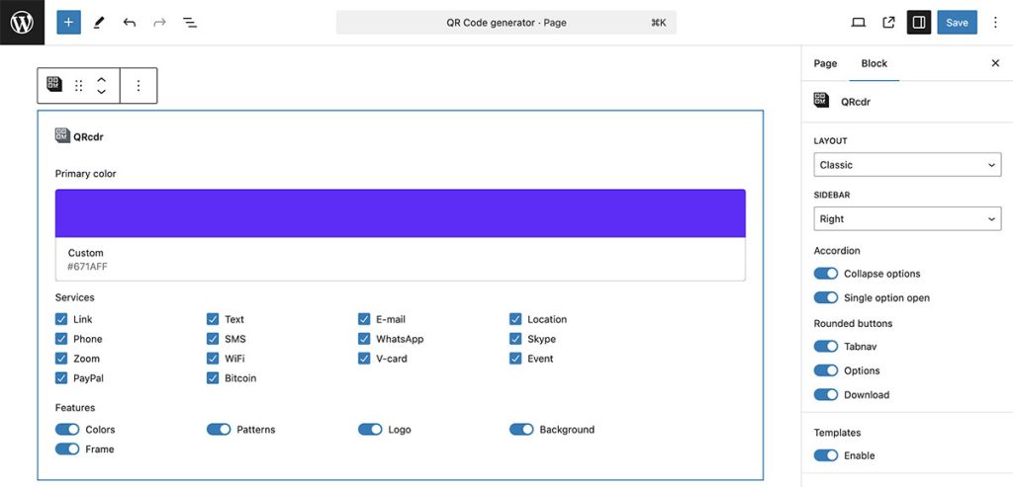Screen dimensions: 1013x487
Task: Select the pencil Tools icon
Action: click(99, 22)
